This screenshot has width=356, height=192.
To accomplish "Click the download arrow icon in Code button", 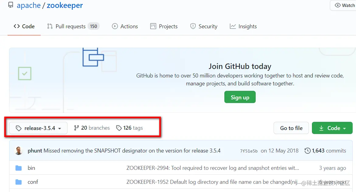I will (x=321, y=128).
